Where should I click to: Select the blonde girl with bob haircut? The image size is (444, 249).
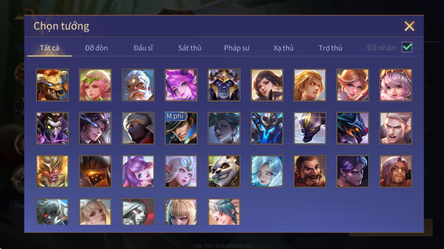pyautogui.click(x=181, y=212)
